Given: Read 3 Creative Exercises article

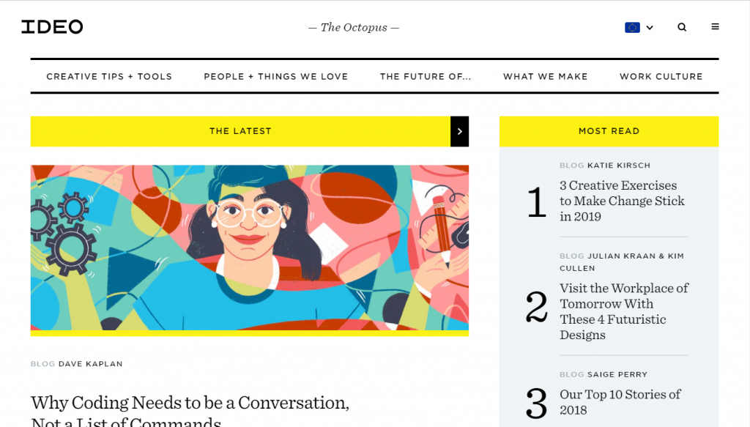Looking at the screenshot, I should click(x=622, y=201).
